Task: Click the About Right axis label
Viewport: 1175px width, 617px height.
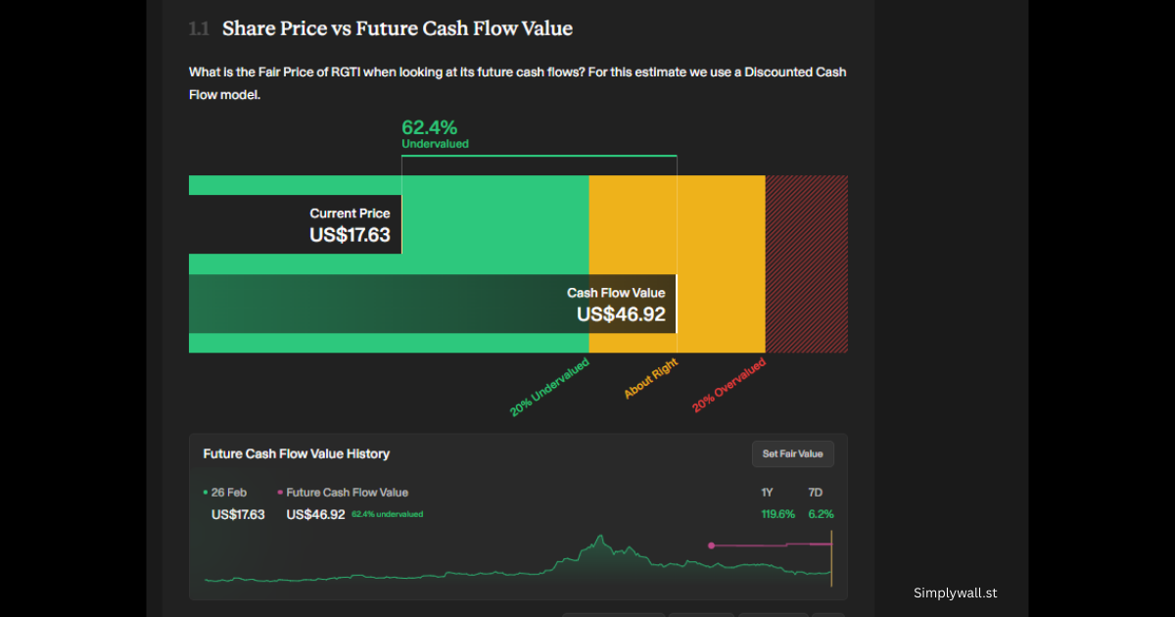Action: [651, 379]
